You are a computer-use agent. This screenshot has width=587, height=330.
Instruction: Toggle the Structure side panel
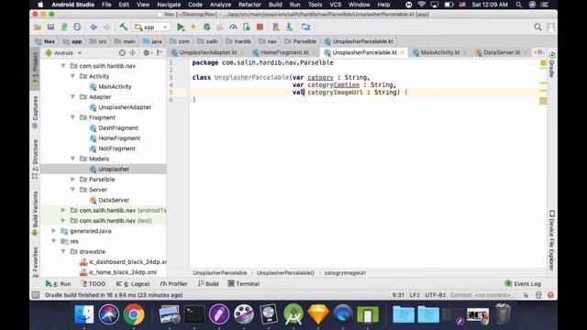pyautogui.click(x=35, y=159)
